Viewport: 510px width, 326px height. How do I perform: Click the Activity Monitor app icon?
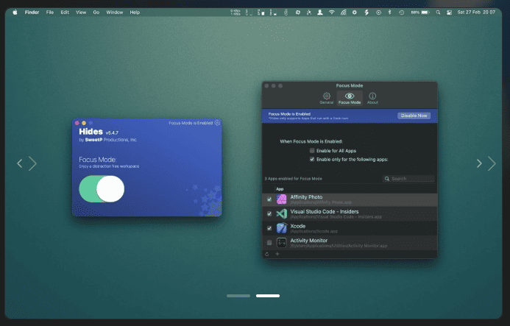pyautogui.click(x=281, y=242)
